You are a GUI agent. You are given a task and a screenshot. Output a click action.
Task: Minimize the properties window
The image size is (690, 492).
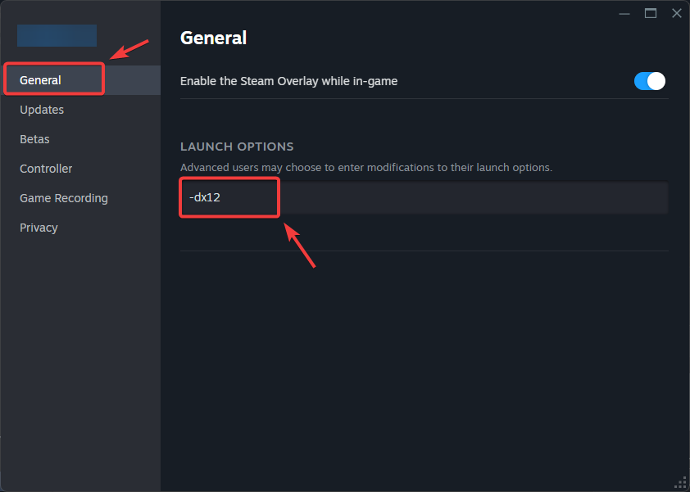point(625,13)
